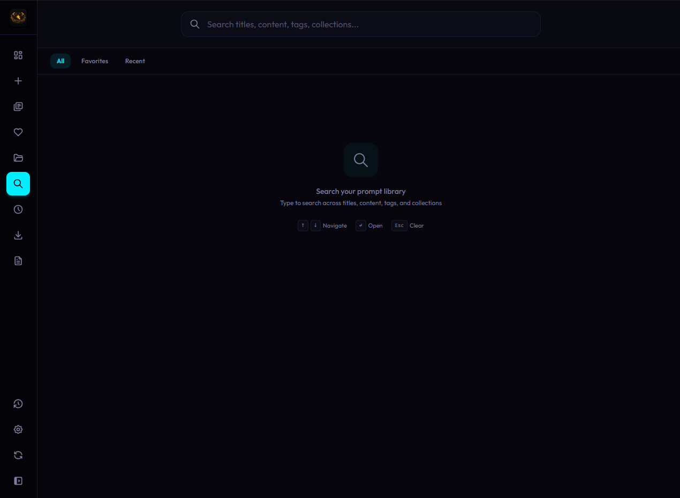Open the prompt library stack icon
The height and width of the screenshot is (498, 680).
pos(18,107)
